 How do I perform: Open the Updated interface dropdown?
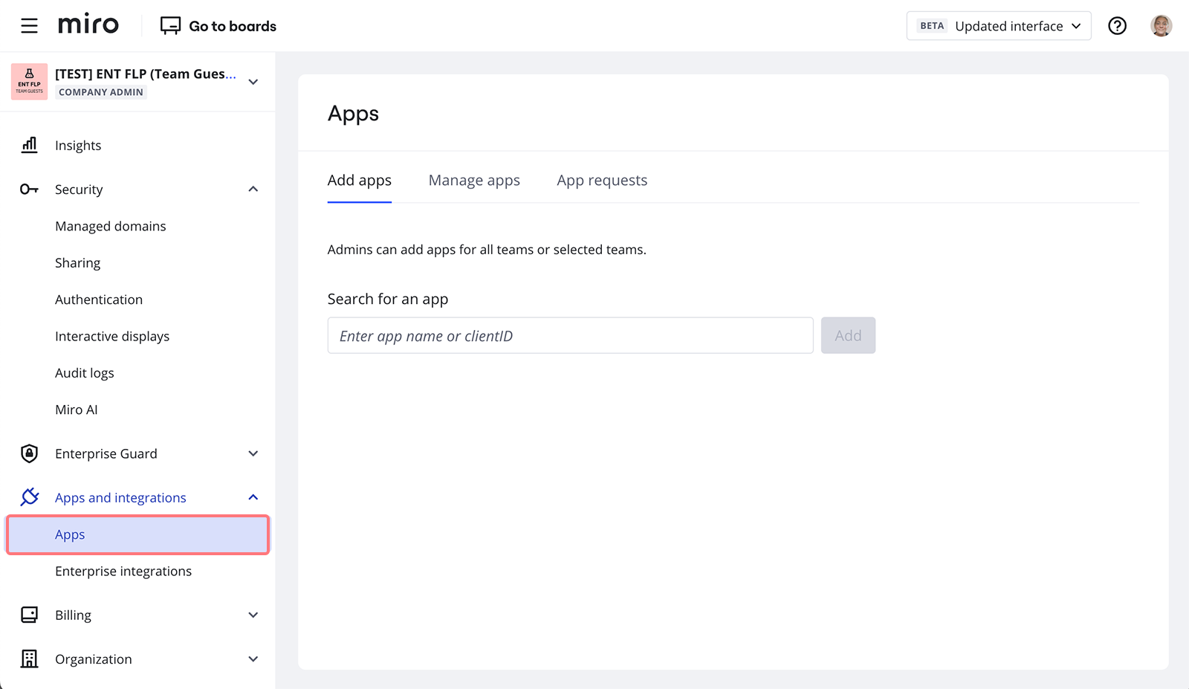tap(999, 25)
